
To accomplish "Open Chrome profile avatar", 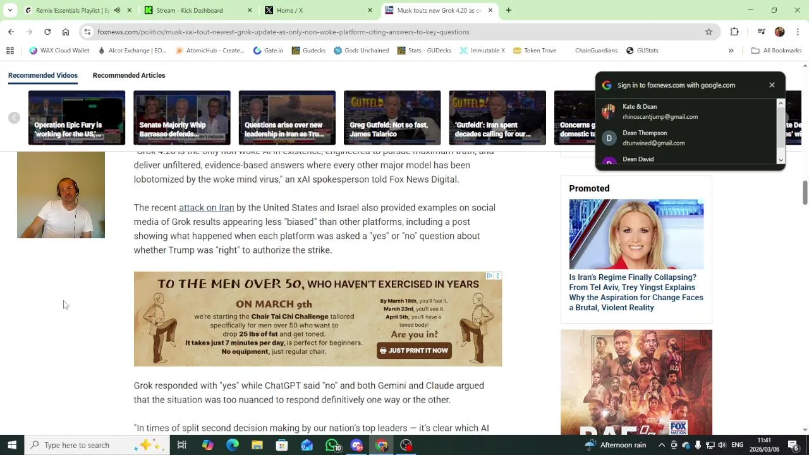I will click(779, 32).
